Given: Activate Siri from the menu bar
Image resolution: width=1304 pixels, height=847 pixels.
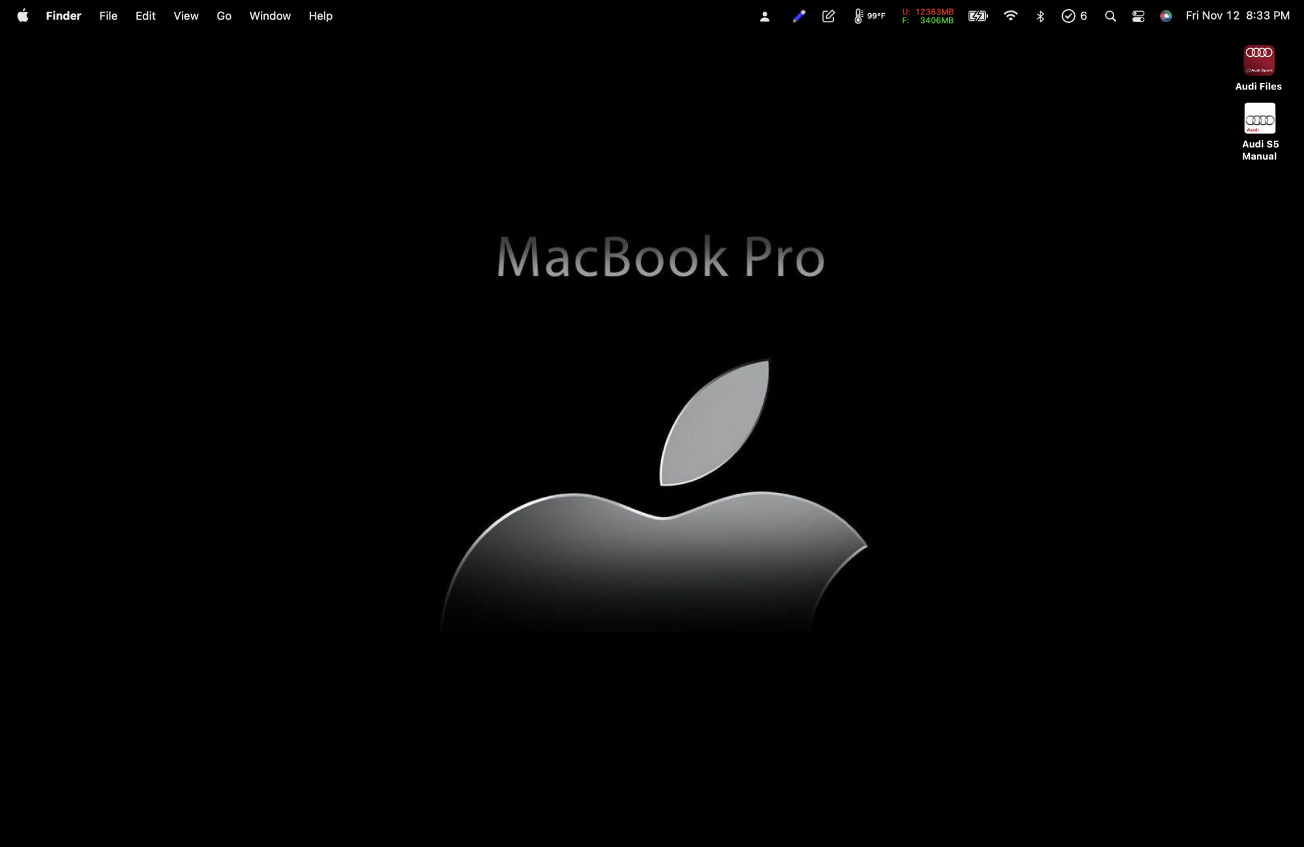Looking at the screenshot, I should point(1166,16).
